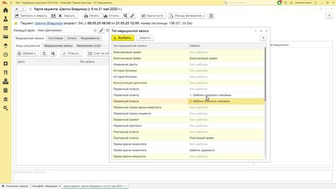Image resolution: width=336 pixels, height=189 pixels.
Task: Open the home section in the sidebar
Action: (6, 10)
